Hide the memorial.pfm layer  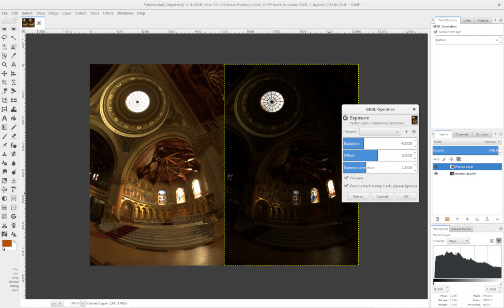pyautogui.click(x=436, y=173)
